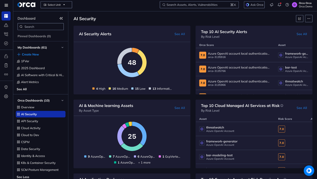Click See All in AI Security Alerts card

[x=180, y=34]
